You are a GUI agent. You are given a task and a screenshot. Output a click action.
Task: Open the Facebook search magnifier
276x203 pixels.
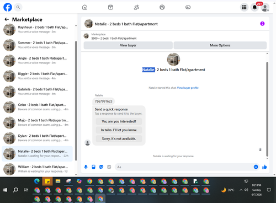coord(18,7)
